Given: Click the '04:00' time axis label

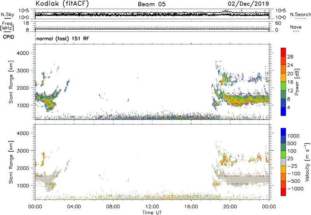Looking at the screenshot, I should (74, 207).
